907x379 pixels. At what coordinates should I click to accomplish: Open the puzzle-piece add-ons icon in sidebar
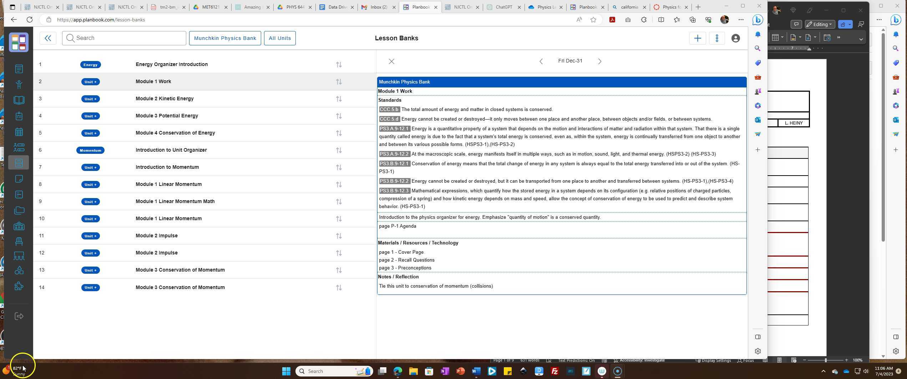[x=19, y=286]
